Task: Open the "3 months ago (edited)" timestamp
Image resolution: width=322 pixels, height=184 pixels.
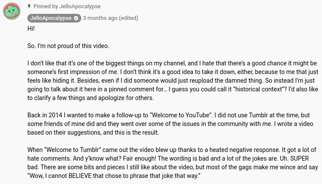Action: pos(110,18)
